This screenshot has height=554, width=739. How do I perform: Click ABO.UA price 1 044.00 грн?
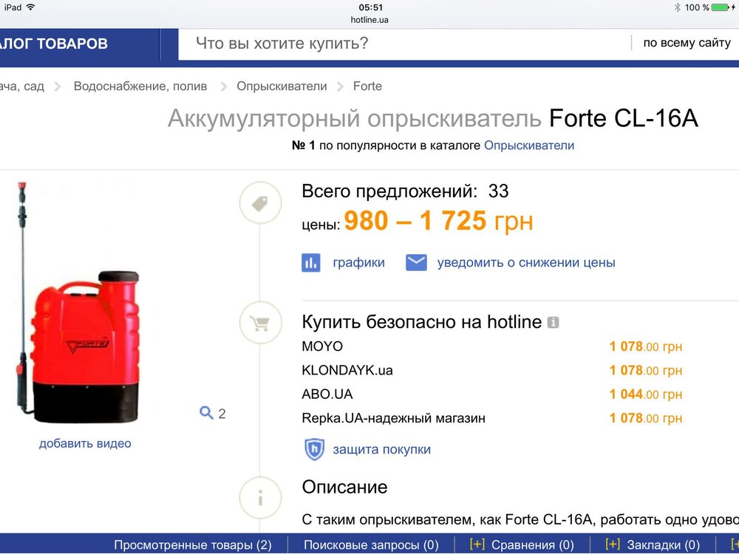pyautogui.click(x=646, y=394)
